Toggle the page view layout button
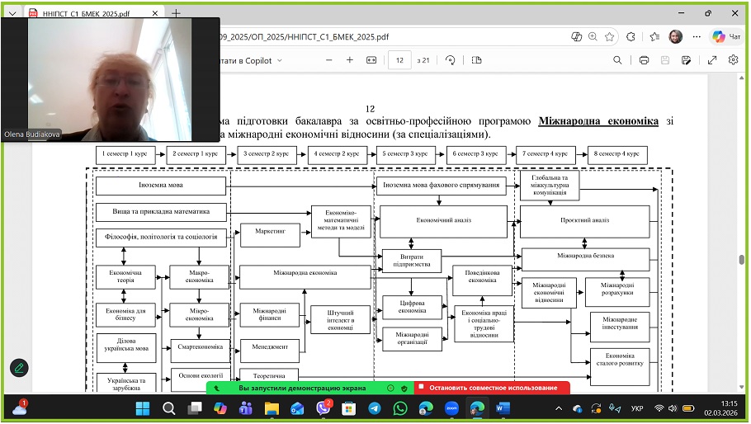751x424 pixels. point(476,60)
